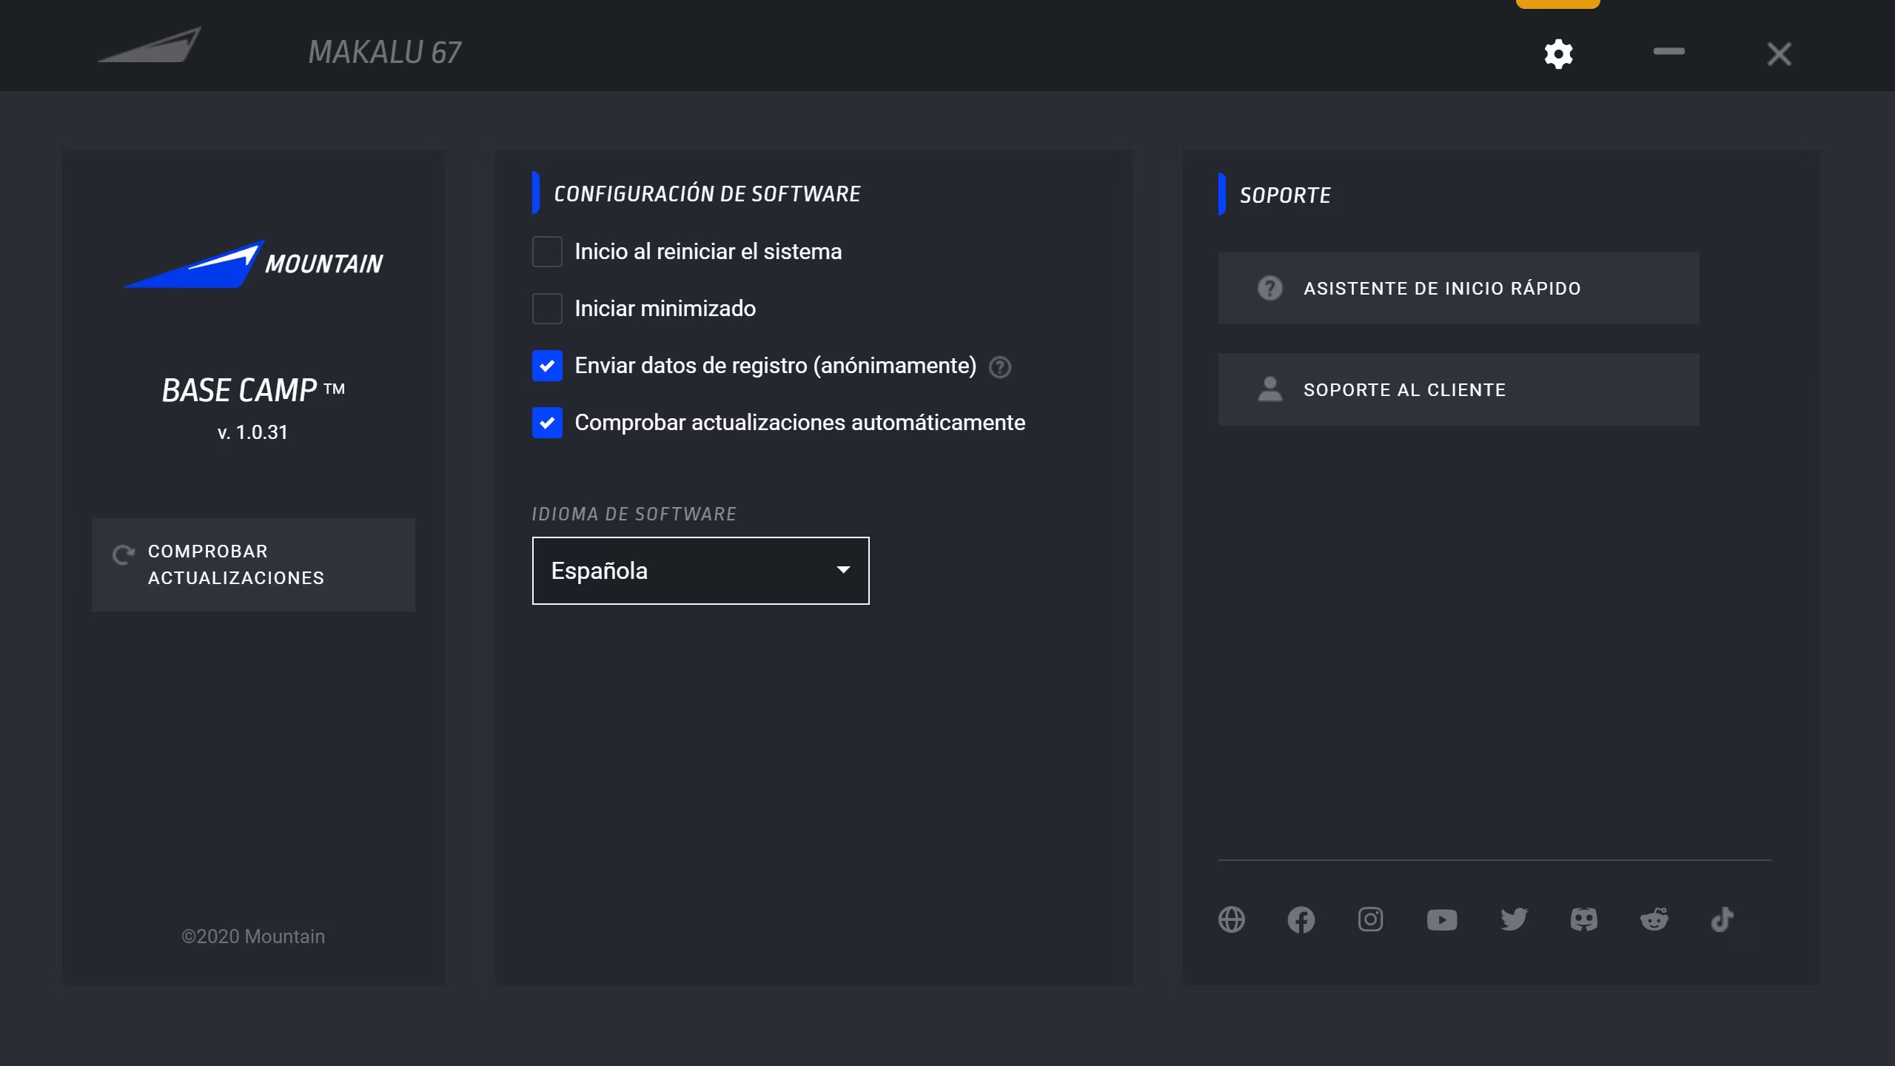Close the Base Camp window

pos(1779,53)
